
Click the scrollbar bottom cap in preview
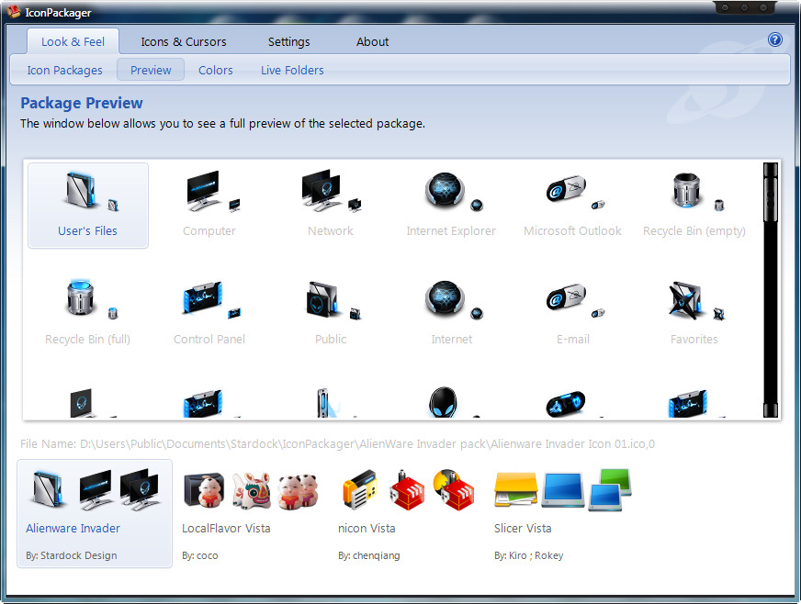771,410
